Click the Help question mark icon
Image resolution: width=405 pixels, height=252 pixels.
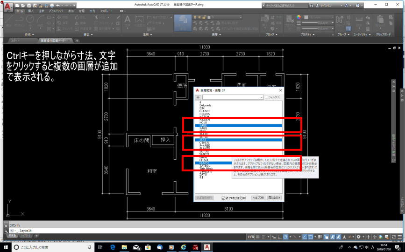[358, 5]
